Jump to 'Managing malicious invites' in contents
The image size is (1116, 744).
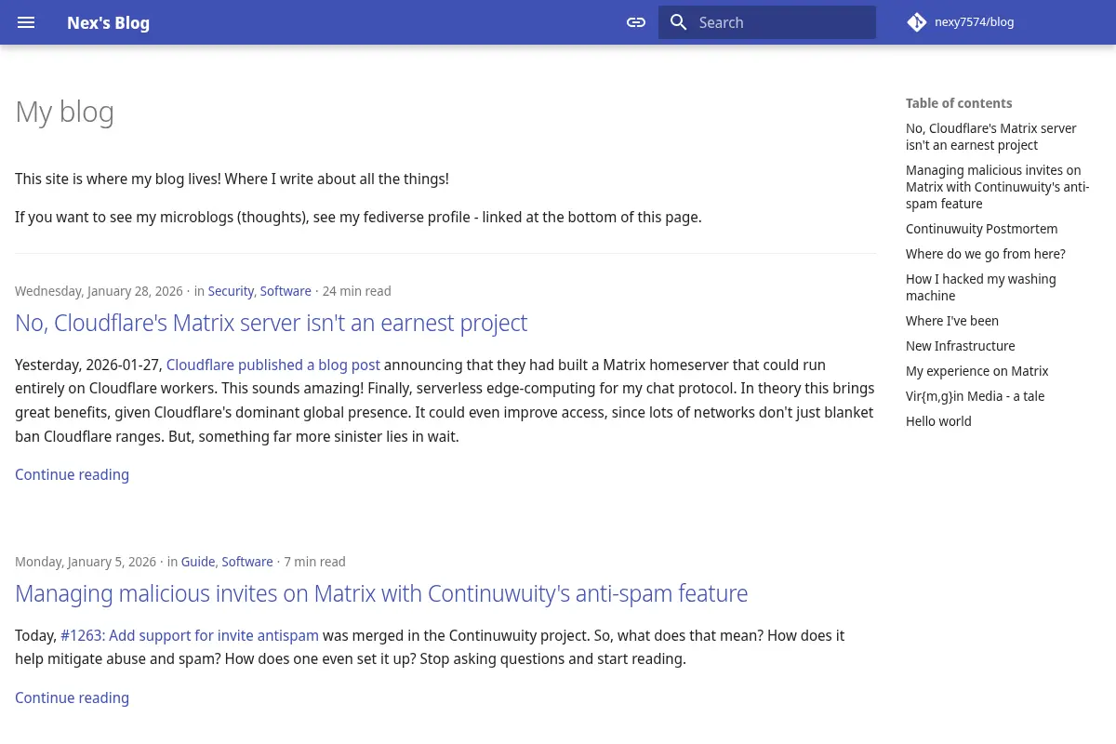pyautogui.click(x=998, y=187)
